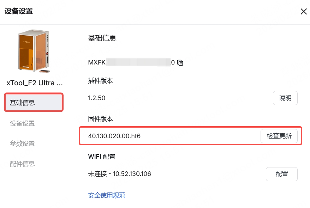
Task: Click the 固件版本 label
Action: (x=100, y=119)
